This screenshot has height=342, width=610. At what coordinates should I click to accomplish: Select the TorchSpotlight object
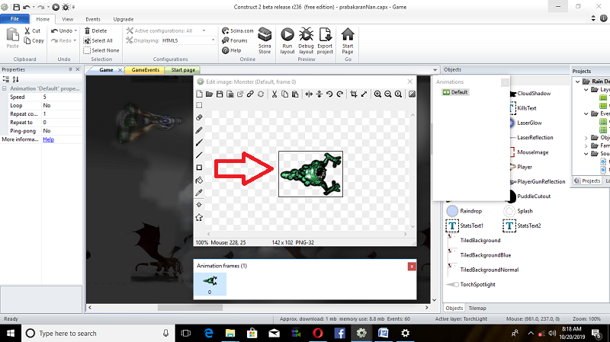coord(470,284)
